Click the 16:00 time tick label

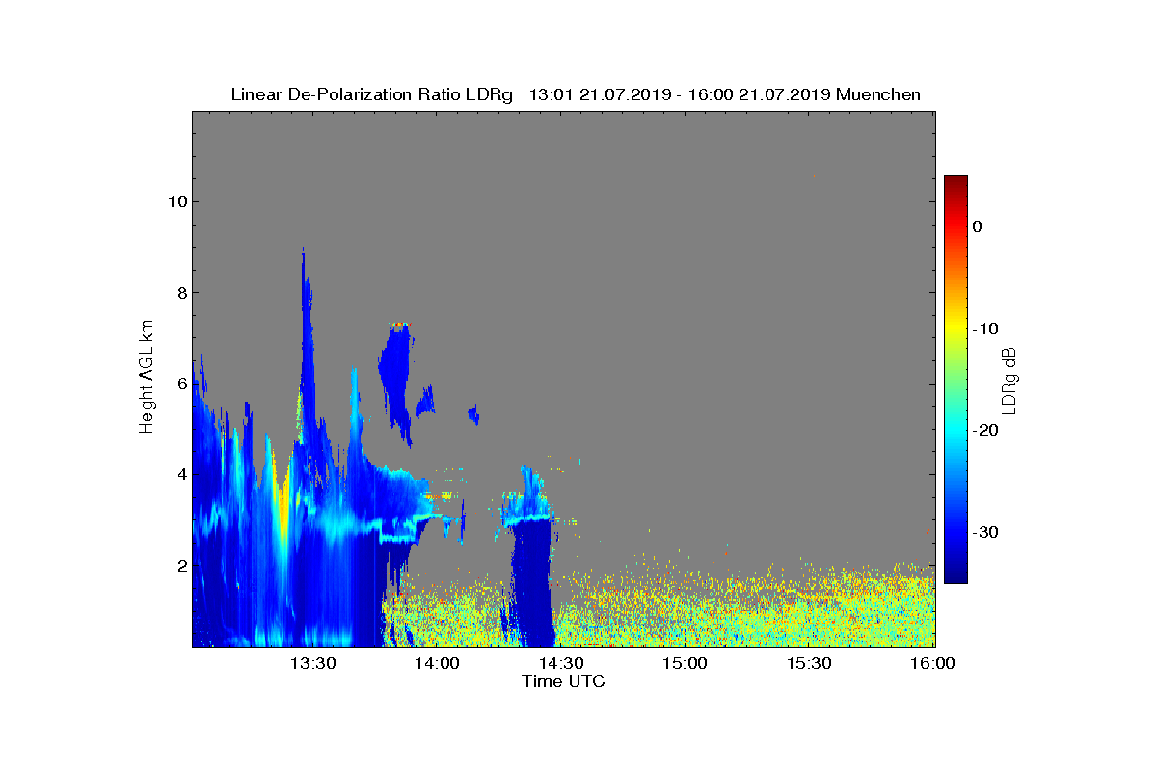click(933, 663)
